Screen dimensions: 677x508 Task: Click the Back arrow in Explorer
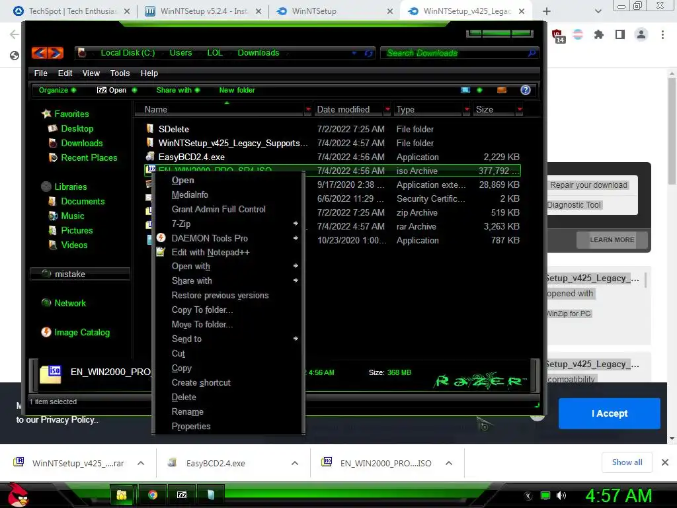click(x=39, y=53)
